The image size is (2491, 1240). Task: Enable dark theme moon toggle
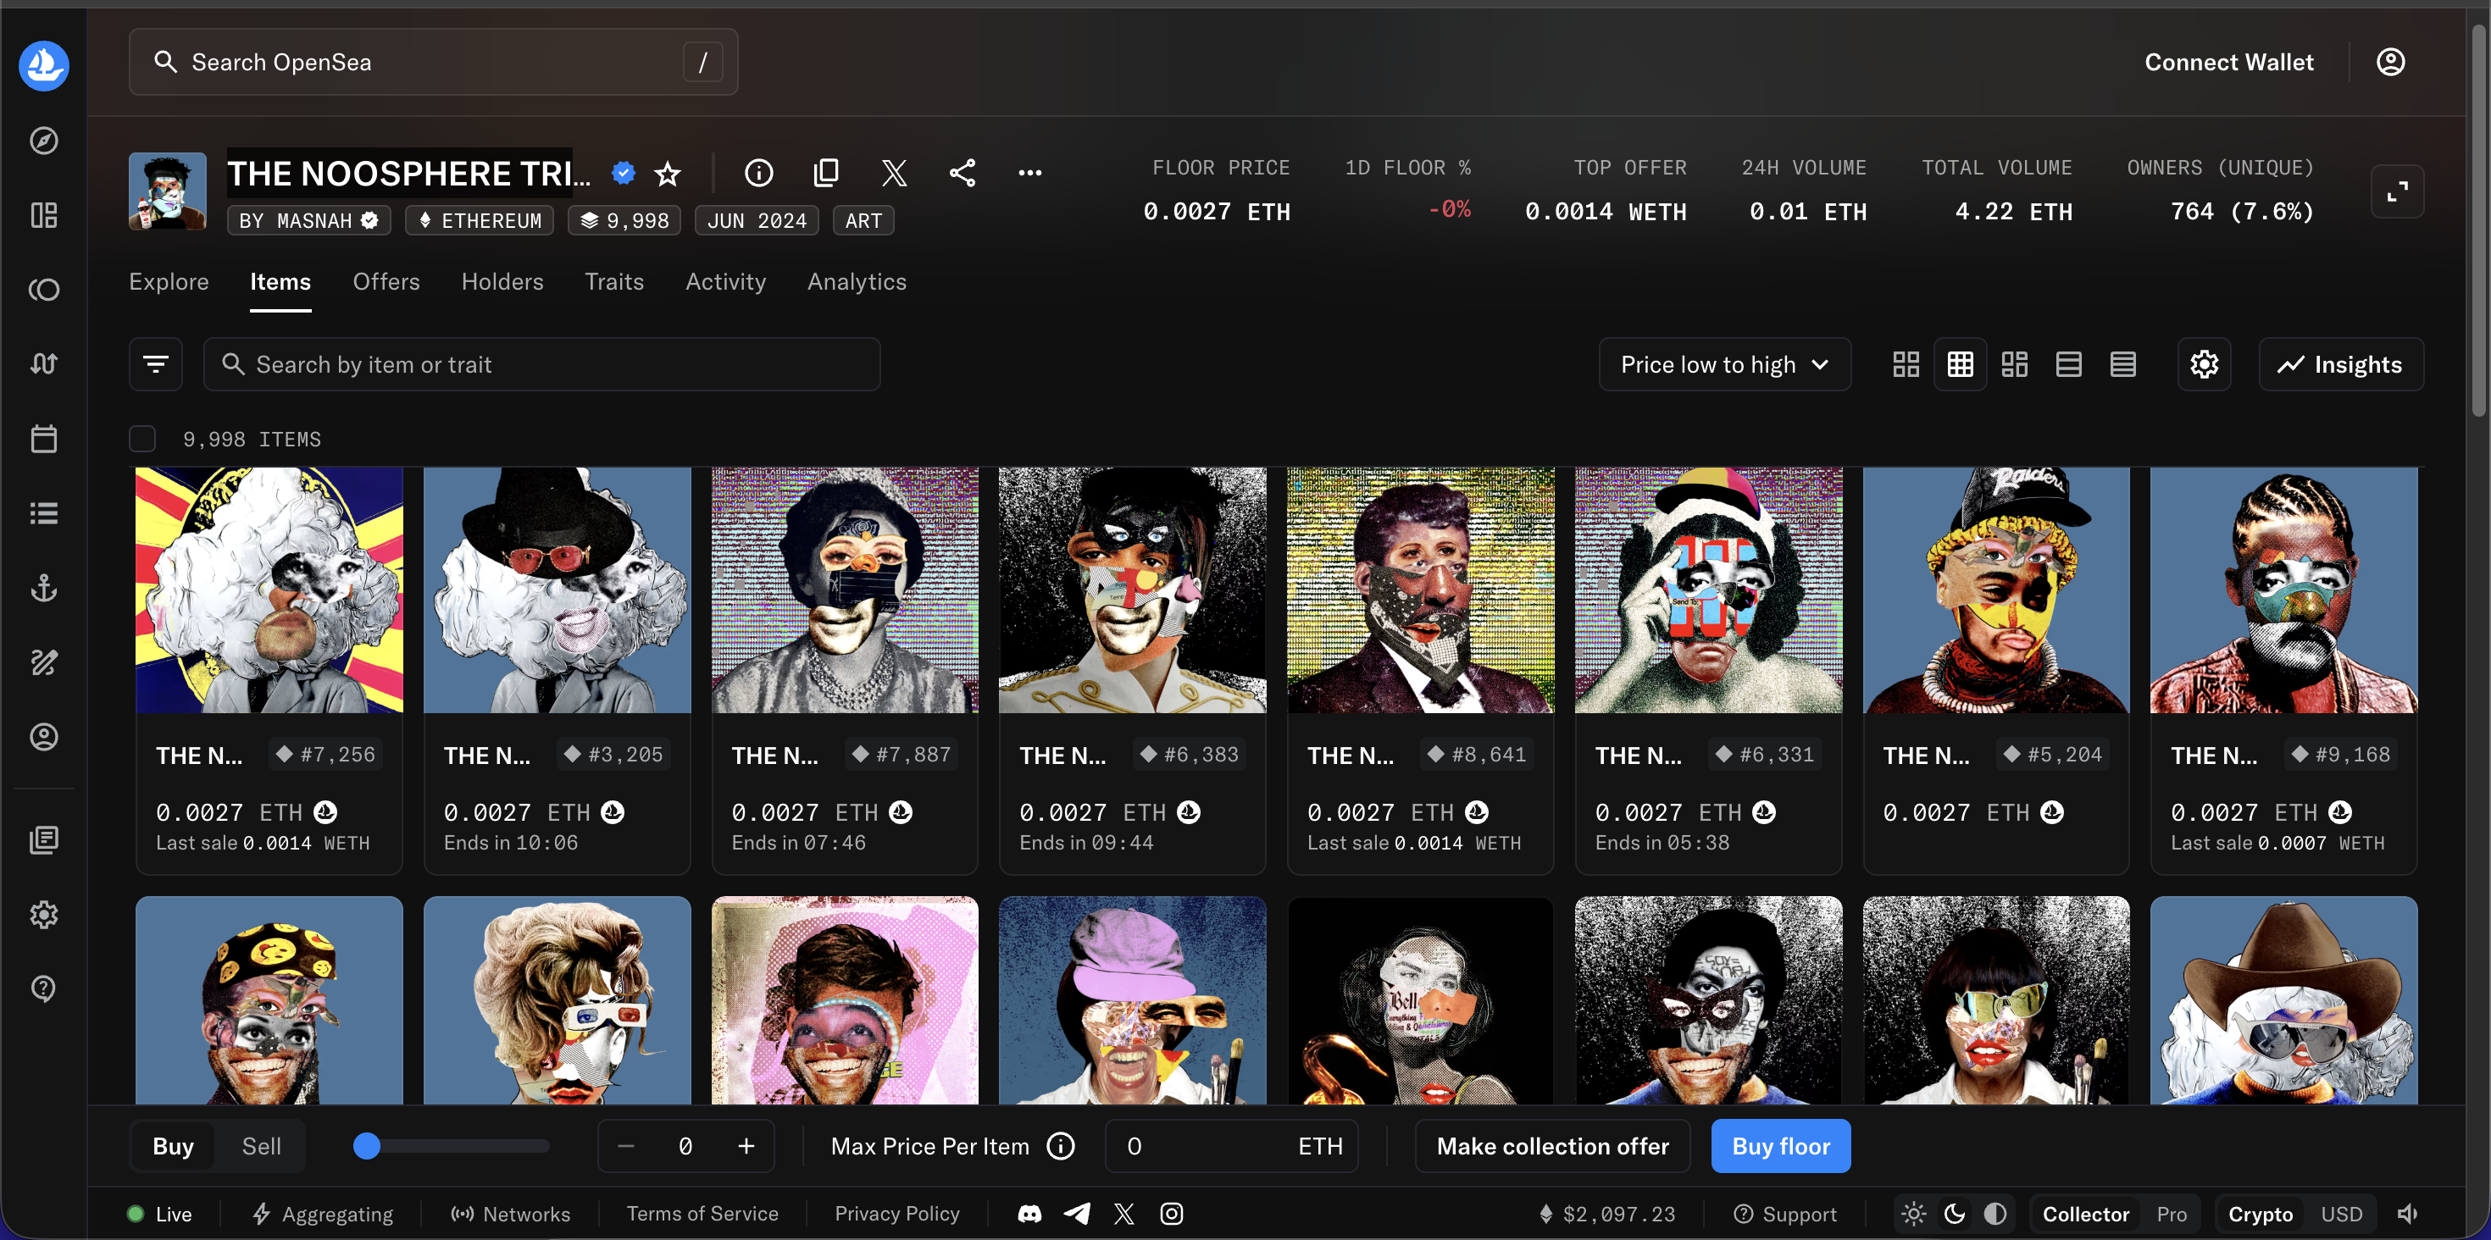click(1955, 1214)
